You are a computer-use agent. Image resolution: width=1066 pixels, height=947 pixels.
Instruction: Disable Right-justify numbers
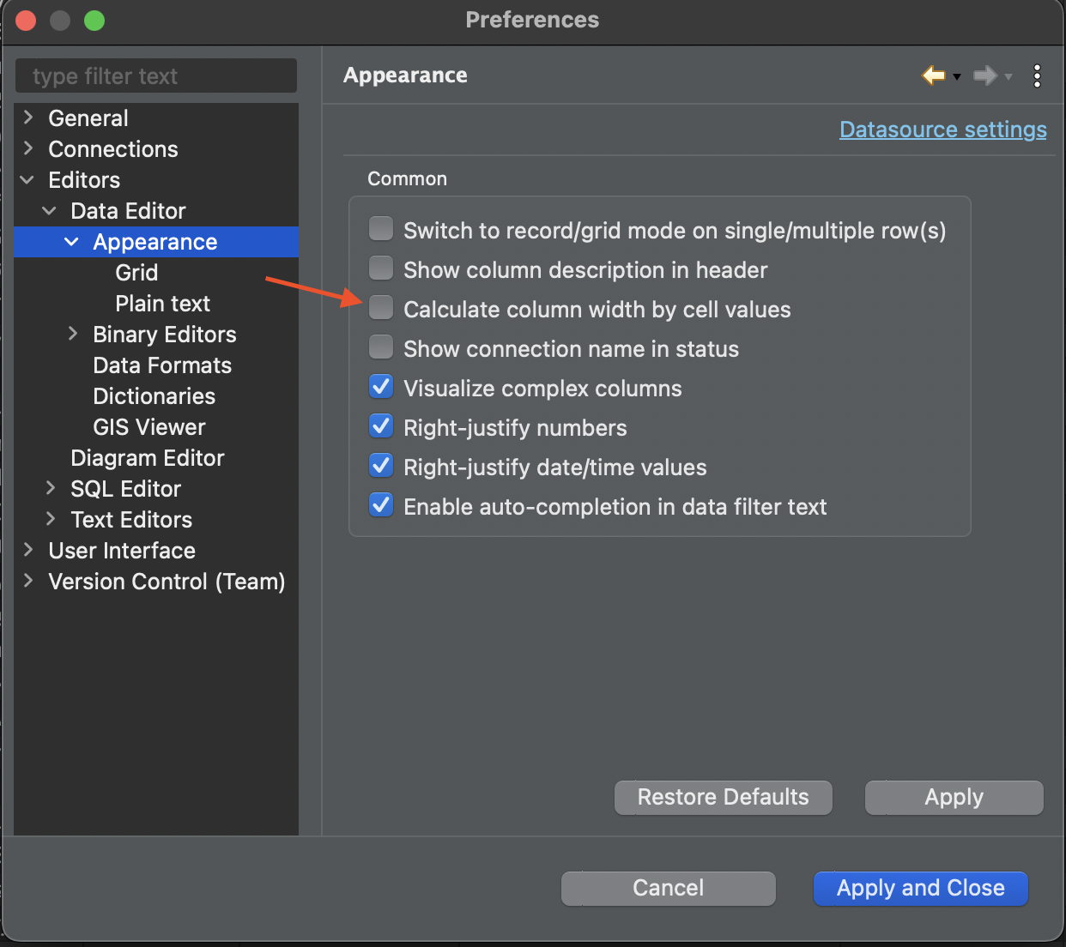pos(380,425)
